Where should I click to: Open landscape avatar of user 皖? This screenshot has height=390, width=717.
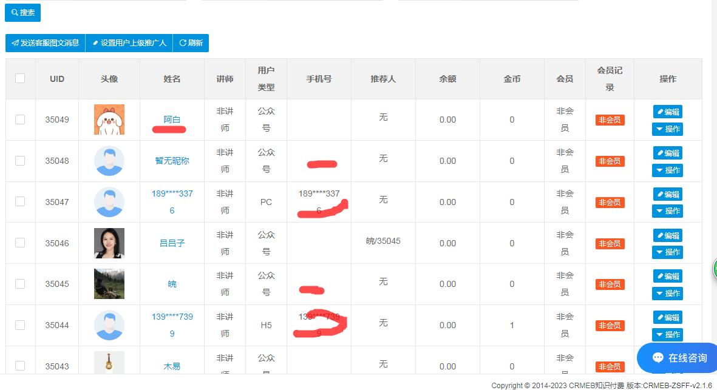(109, 284)
